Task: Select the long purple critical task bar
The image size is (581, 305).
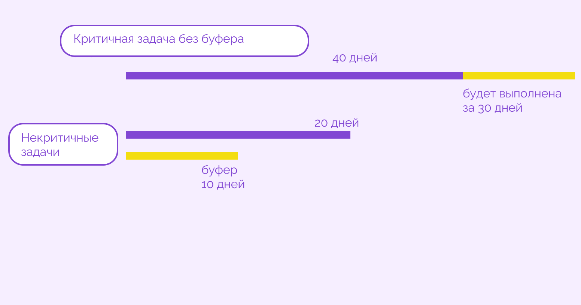Action: click(x=294, y=76)
